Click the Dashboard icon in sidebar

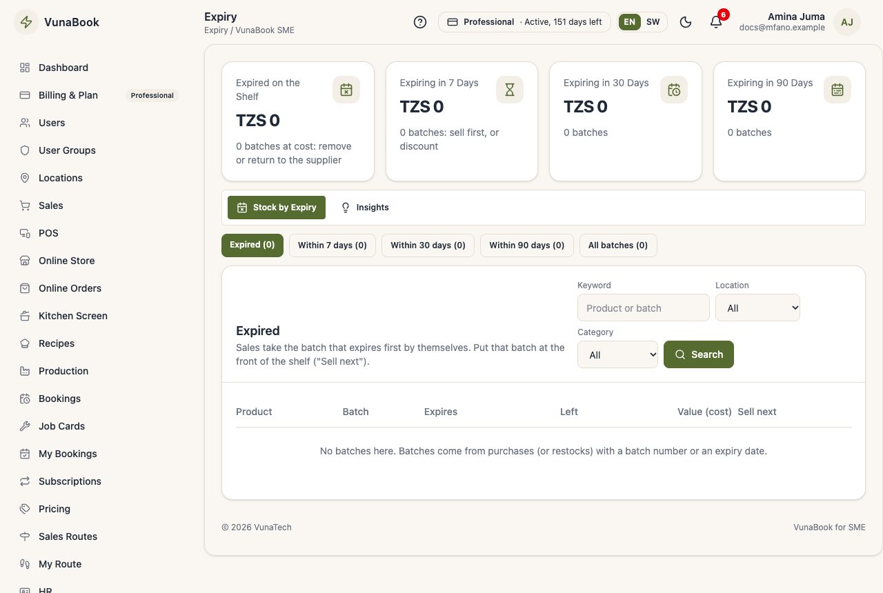[25, 68]
